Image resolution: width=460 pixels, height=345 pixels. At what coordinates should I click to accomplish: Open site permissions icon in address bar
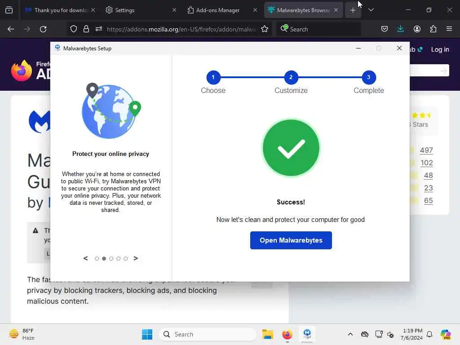[x=98, y=29]
